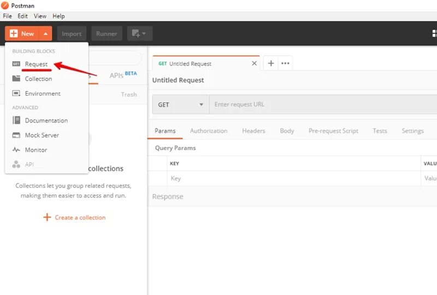The height and width of the screenshot is (295, 437).
Task: Switch to the Settings tab
Action: point(413,131)
